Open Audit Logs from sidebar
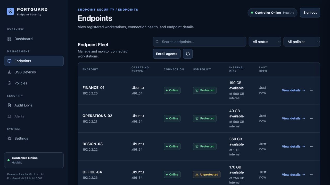The width and height of the screenshot is (330, 185). tap(34, 105)
